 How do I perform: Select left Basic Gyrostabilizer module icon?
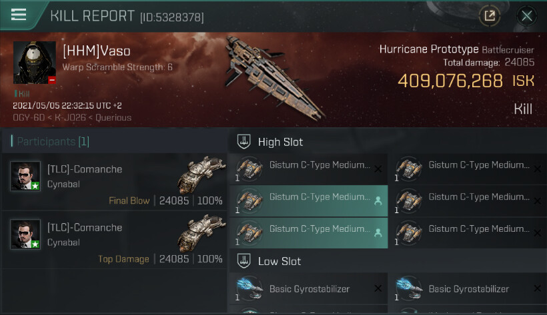tap(249, 288)
